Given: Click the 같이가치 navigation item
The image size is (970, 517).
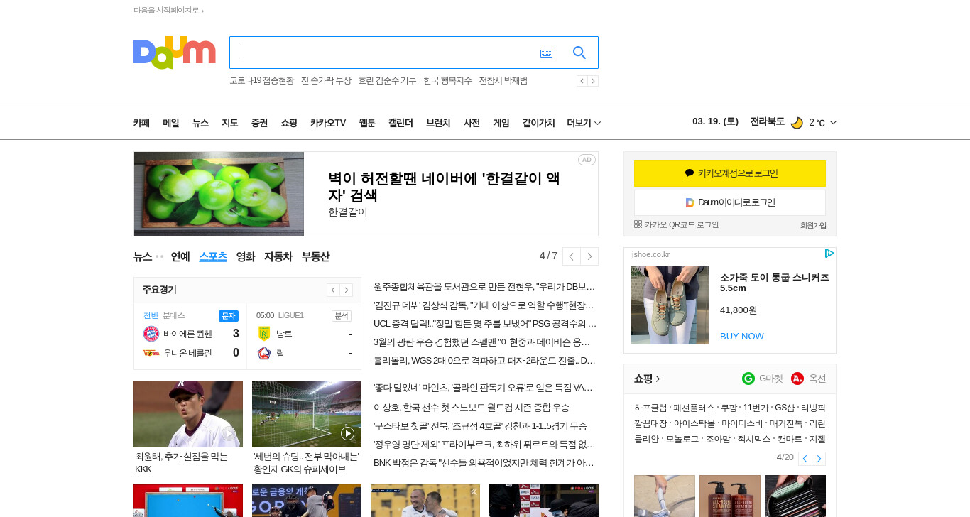Looking at the screenshot, I should click(x=539, y=123).
